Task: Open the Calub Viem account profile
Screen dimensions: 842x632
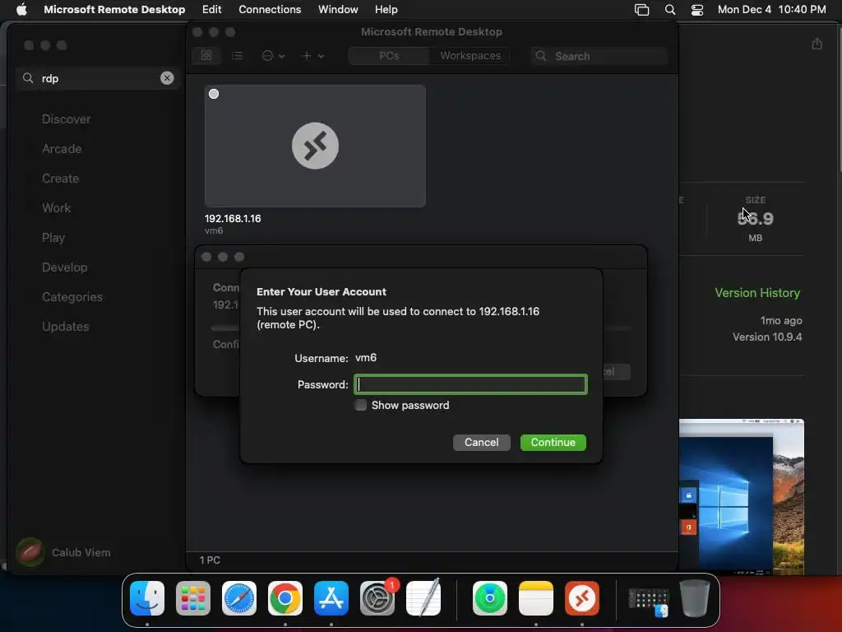Action: [x=63, y=552]
